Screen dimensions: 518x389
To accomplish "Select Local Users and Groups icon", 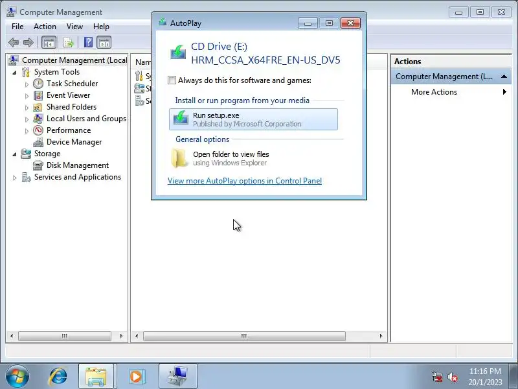I will point(38,119).
